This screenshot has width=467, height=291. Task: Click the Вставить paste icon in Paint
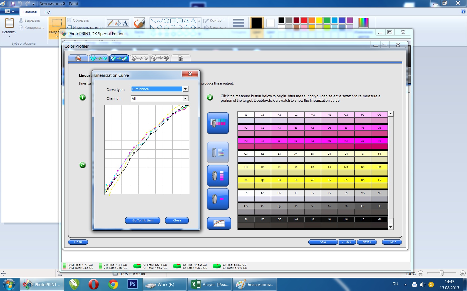[x=9, y=23]
